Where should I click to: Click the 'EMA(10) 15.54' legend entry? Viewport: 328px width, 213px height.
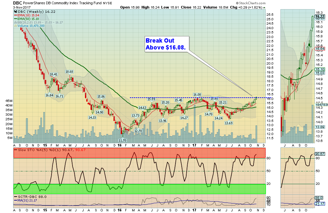tap(28, 15)
